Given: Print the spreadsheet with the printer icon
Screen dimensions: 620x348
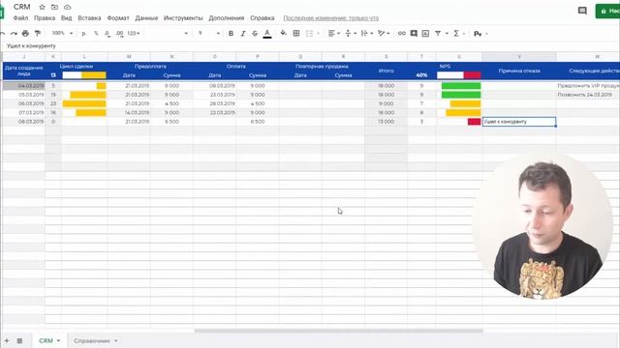Looking at the screenshot, I should point(25,34).
